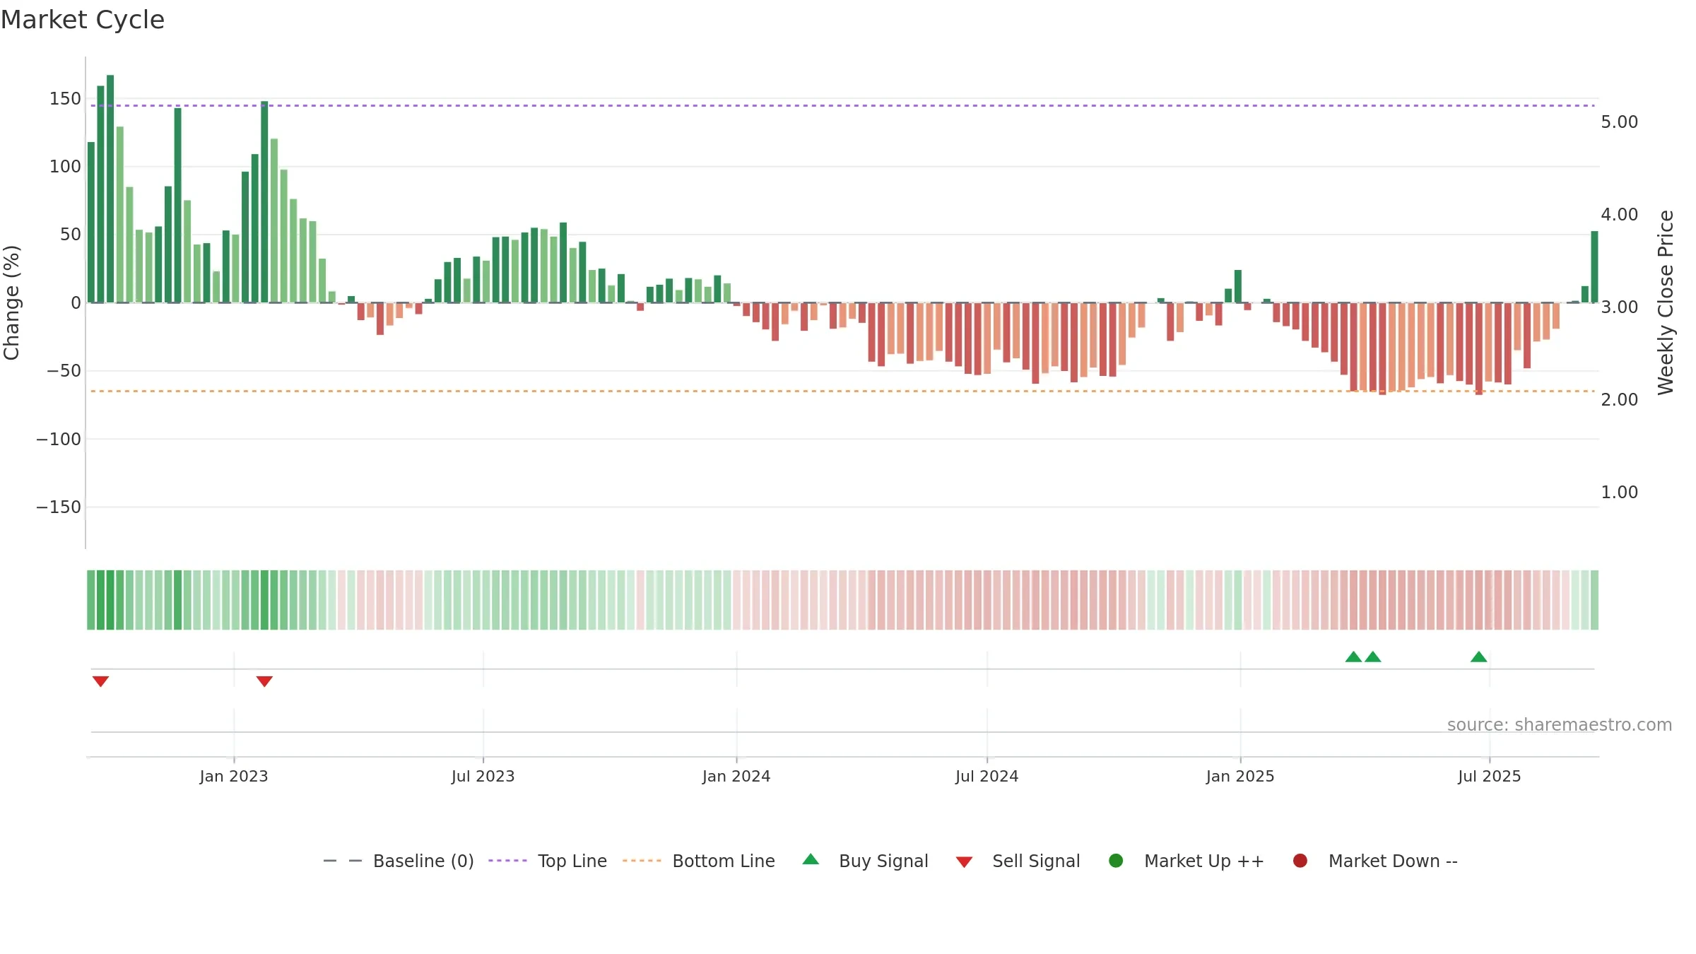The image size is (1696, 954).
Task: Click the Jul 2024 x-axis label
Action: click(987, 776)
